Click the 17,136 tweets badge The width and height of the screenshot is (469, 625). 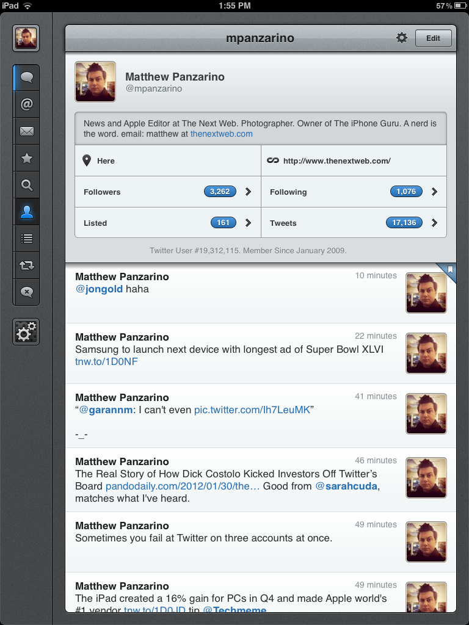pyautogui.click(x=404, y=223)
